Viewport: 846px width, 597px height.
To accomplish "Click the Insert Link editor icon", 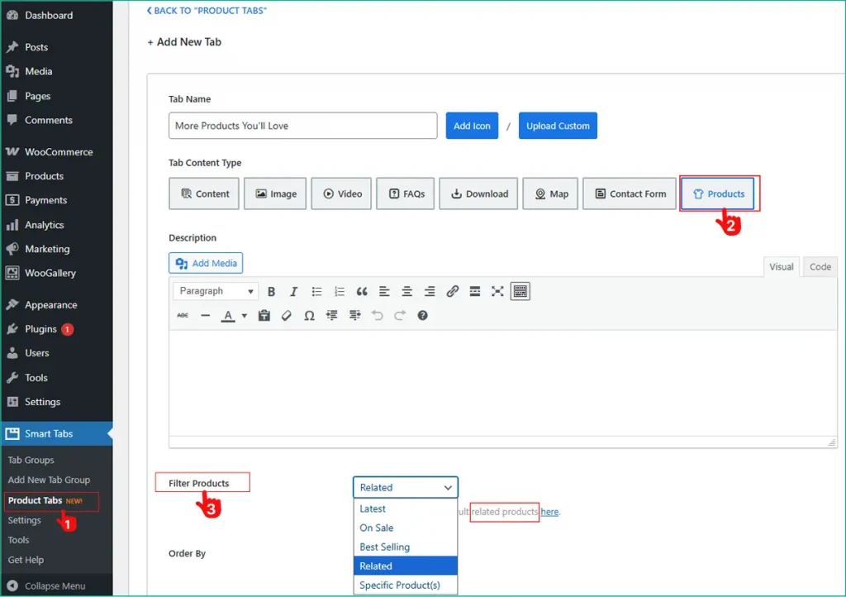I will tap(452, 291).
